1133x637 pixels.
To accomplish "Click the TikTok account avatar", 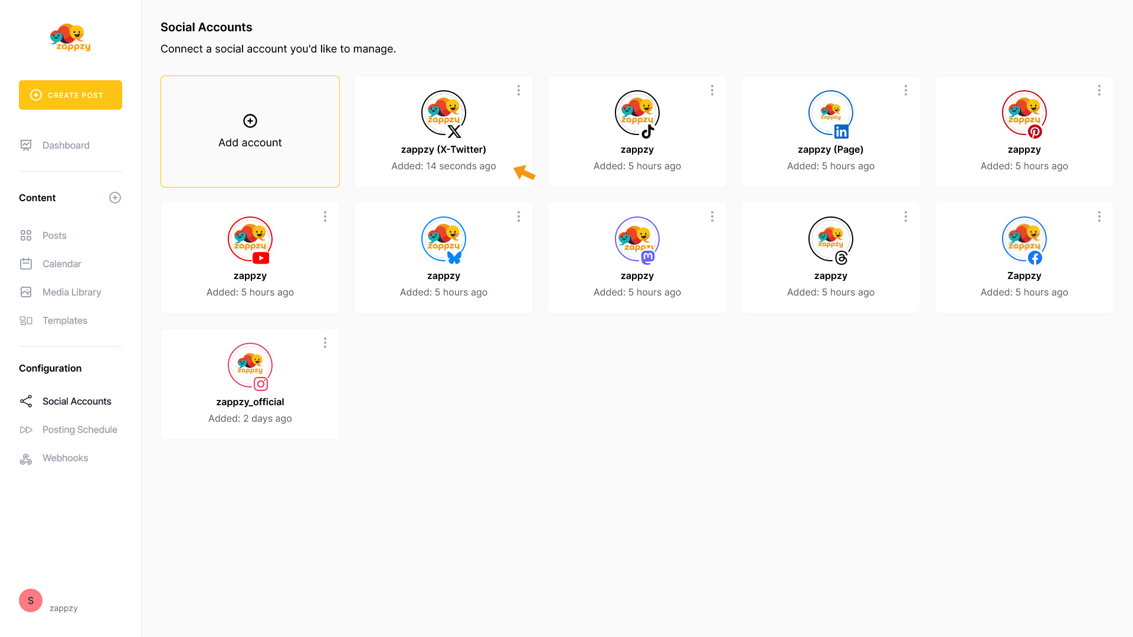I will click(x=637, y=113).
